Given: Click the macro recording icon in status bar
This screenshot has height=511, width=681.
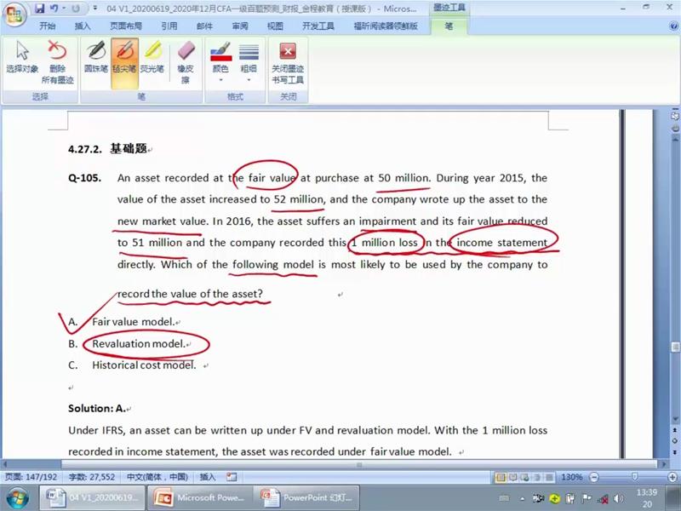Looking at the screenshot, I should point(232,477).
